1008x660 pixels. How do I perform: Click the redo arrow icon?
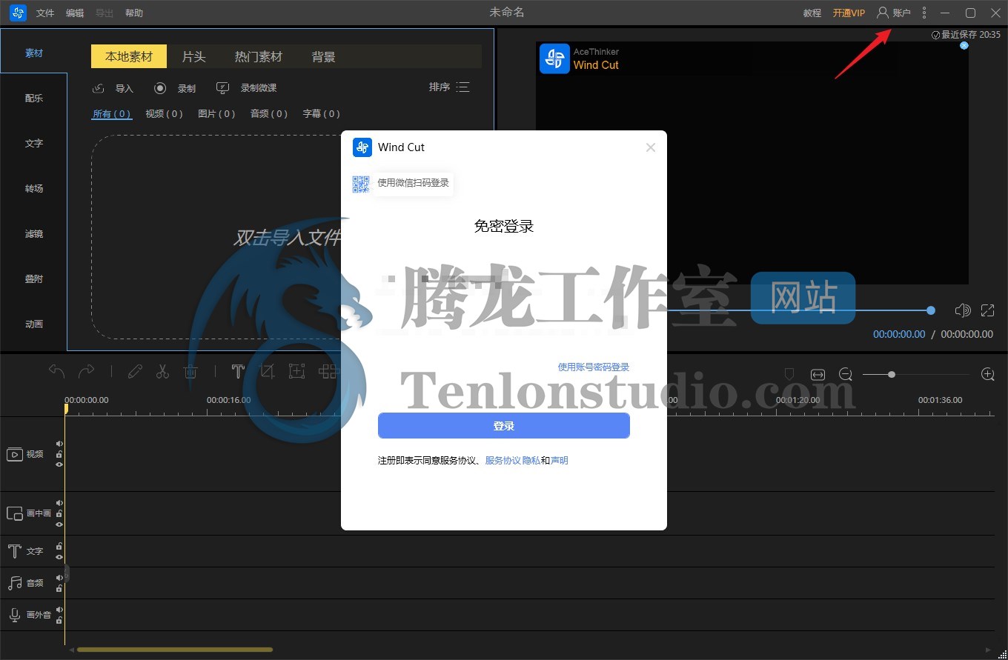click(x=87, y=371)
